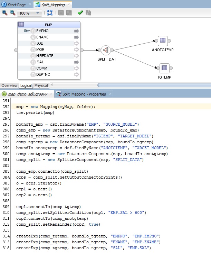Click the EMP datastore table icon

pyautogui.click(x=21, y=25)
